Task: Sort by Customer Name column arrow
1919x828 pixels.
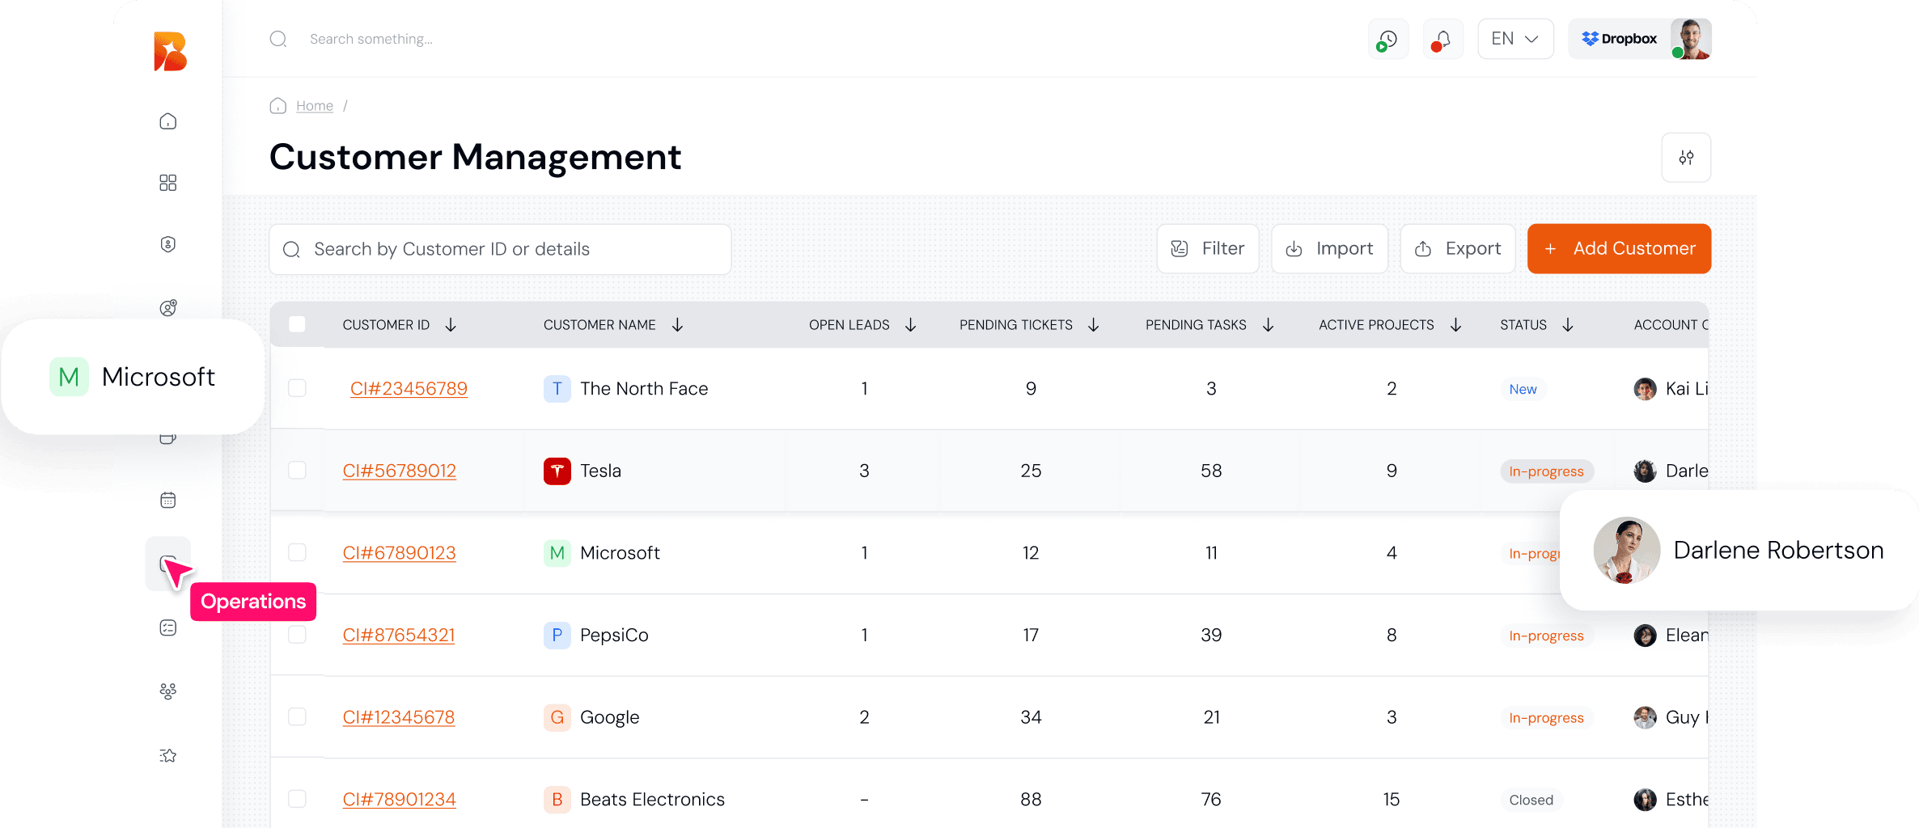Action: tap(677, 324)
